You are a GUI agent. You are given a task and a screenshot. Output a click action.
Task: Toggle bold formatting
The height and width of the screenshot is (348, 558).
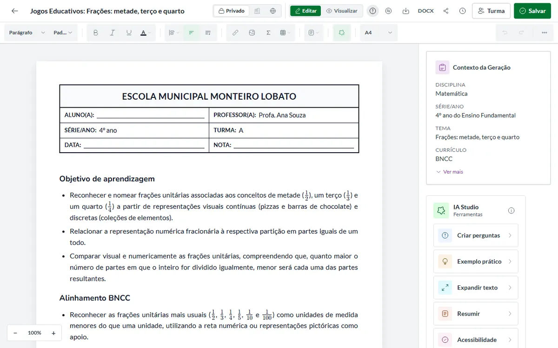(96, 32)
